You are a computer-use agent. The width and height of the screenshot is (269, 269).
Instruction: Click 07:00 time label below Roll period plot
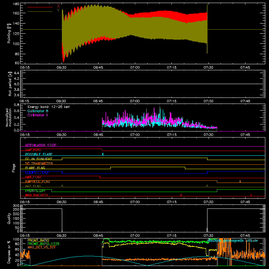(135, 101)
